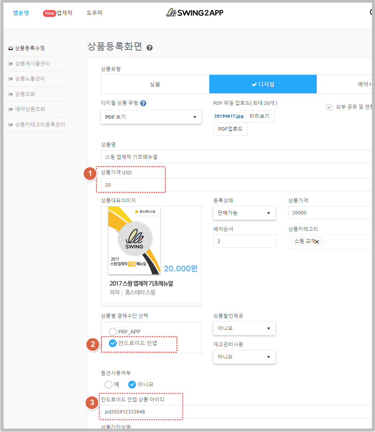Open the 도우미 menu
Screen dimensions: 375x432
tap(95, 13)
